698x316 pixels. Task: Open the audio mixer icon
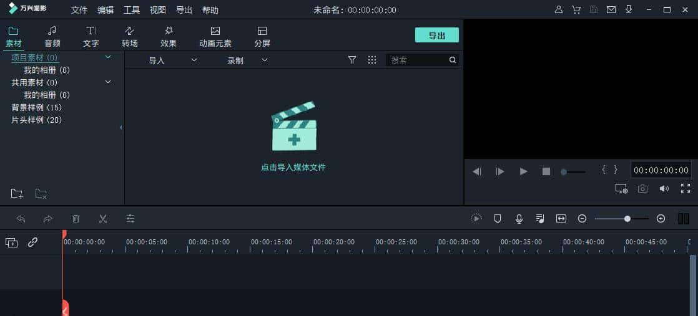click(540, 218)
